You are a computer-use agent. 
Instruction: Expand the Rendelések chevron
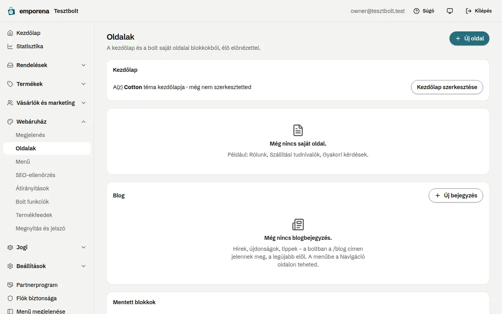click(84, 65)
